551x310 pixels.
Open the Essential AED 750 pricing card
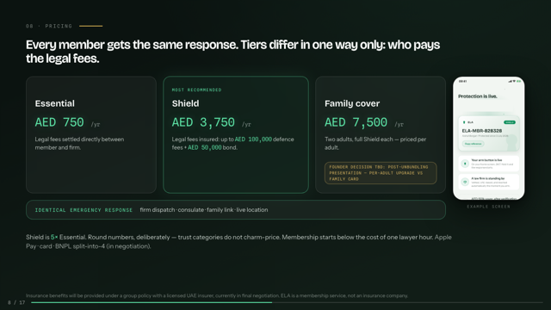tap(91, 134)
